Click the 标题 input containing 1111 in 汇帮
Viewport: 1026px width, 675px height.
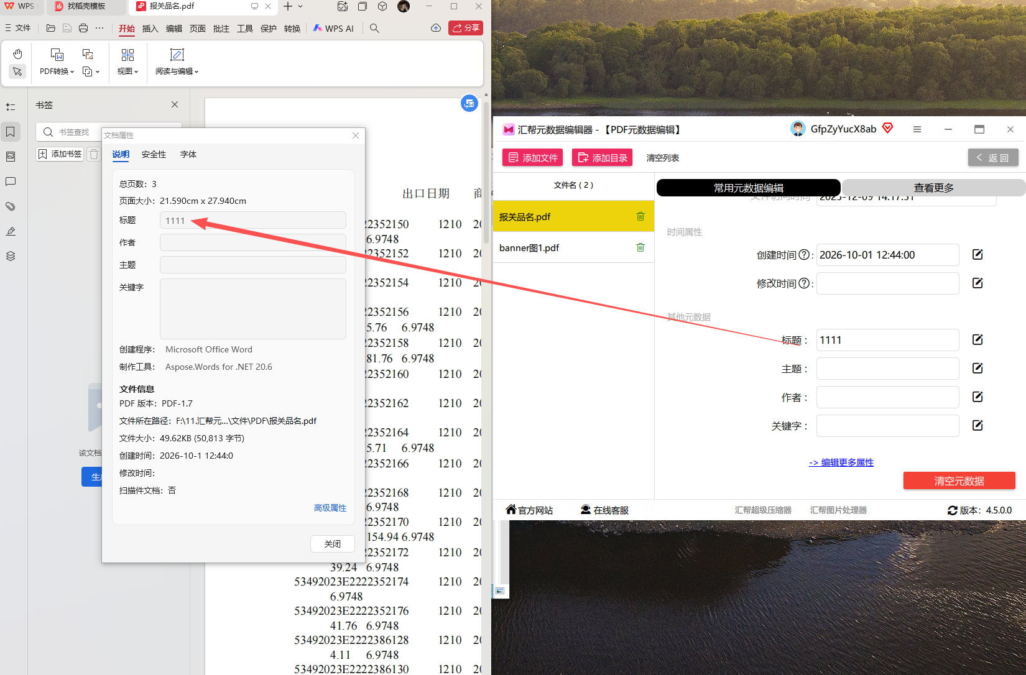click(888, 340)
